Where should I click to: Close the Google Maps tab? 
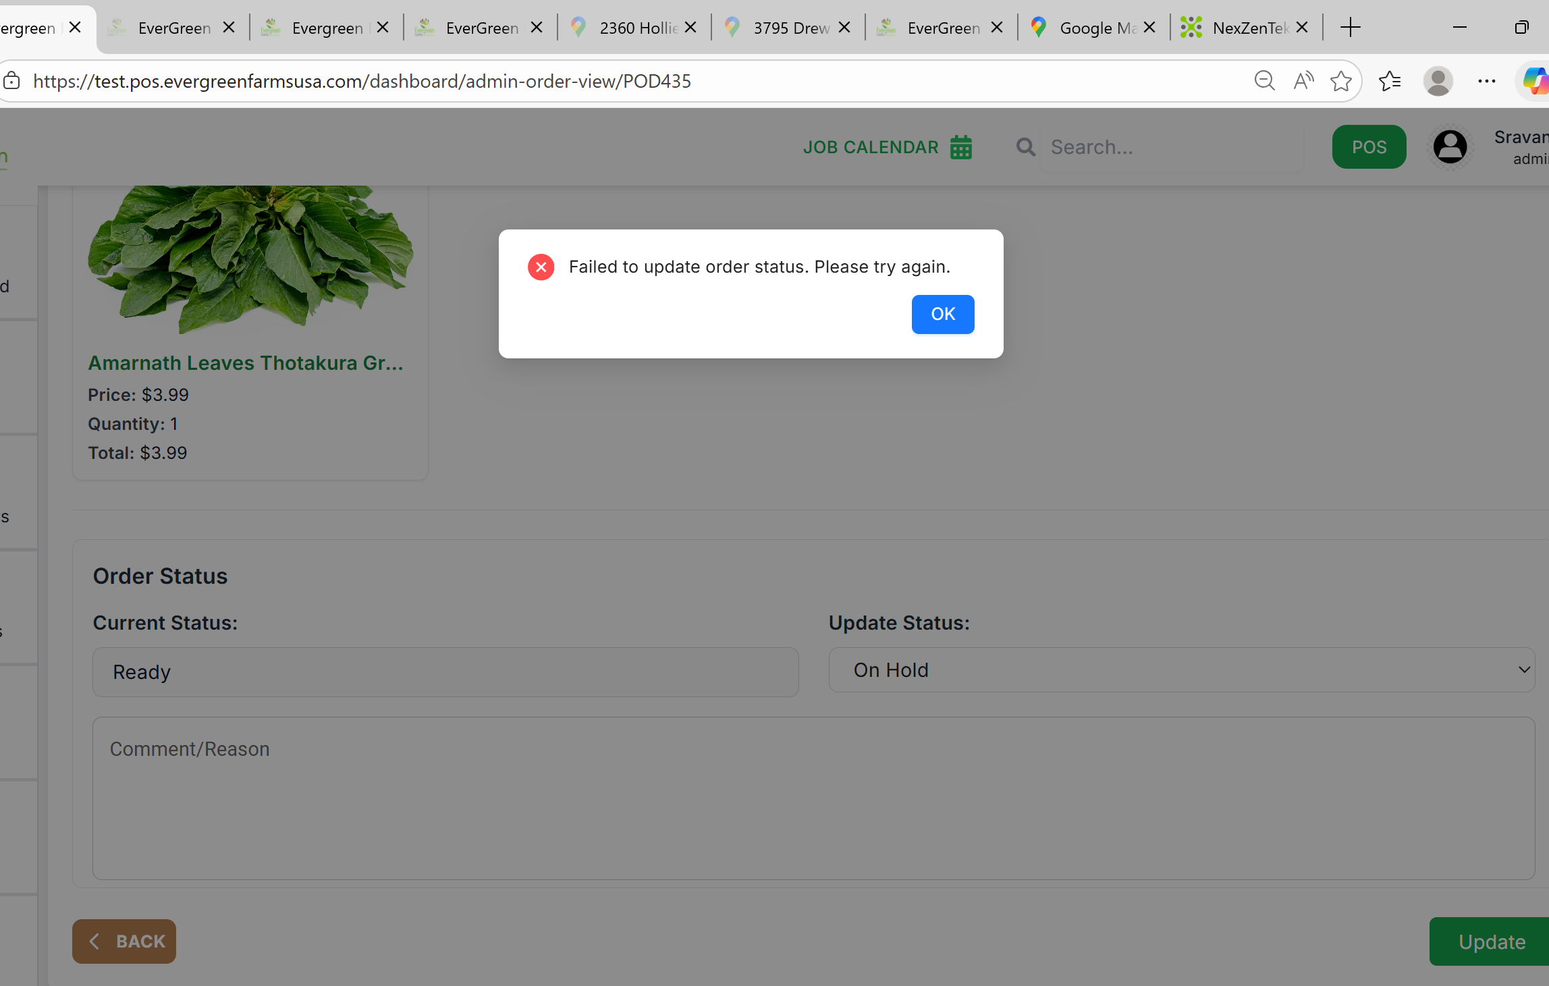pyautogui.click(x=1149, y=28)
